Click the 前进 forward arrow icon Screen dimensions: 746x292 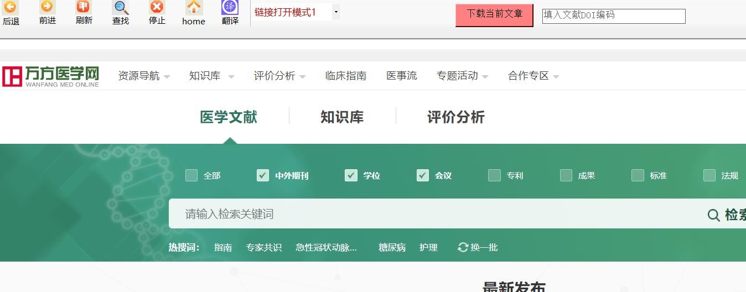47,7
